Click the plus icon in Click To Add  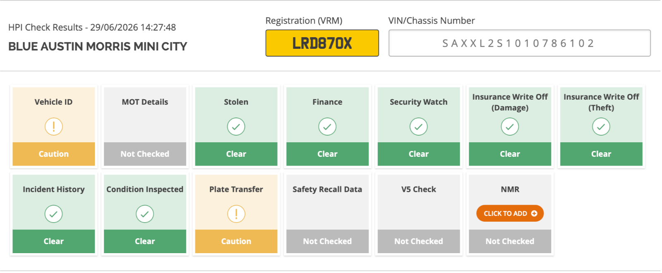pyautogui.click(x=534, y=213)
